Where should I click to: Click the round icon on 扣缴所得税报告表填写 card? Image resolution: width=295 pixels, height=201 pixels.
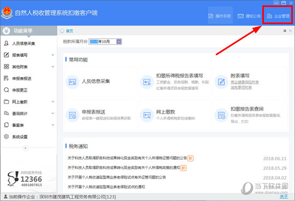[147, 82]
